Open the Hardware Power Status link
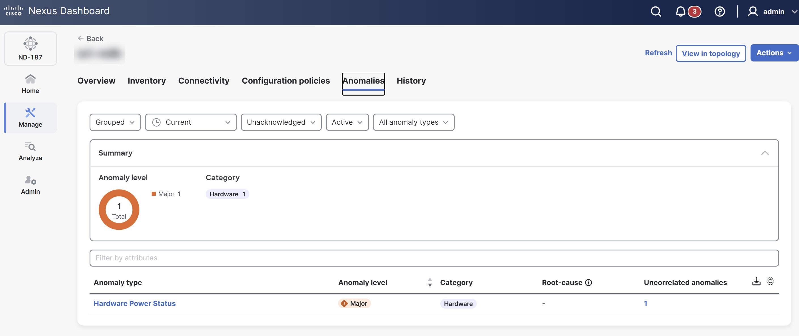This screenshot has height=336, width=799. 134,303
